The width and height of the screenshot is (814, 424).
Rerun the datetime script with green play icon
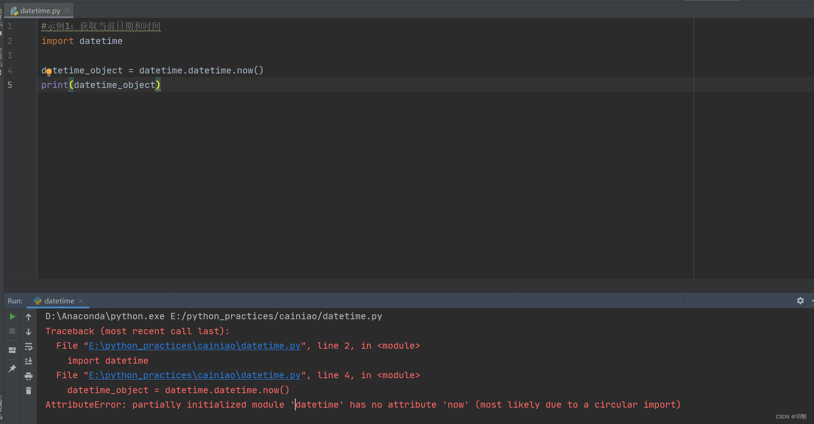pyautogui.click(x=12, y=317)
